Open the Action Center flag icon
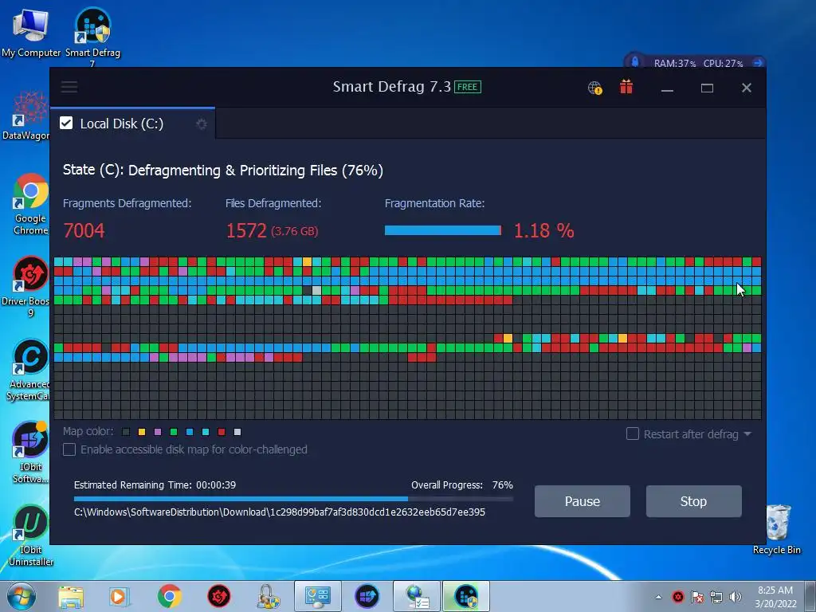 pos(697,597)
